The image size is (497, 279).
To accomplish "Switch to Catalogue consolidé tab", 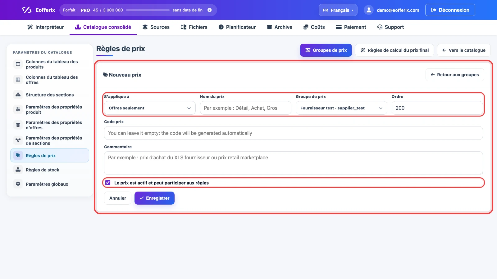I will pos(103,27).
